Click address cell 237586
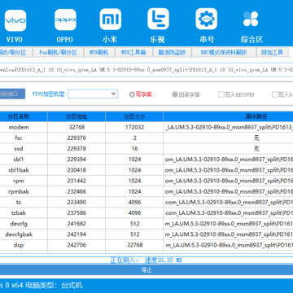The image size is (293, 293). click(x=77, y=213)
